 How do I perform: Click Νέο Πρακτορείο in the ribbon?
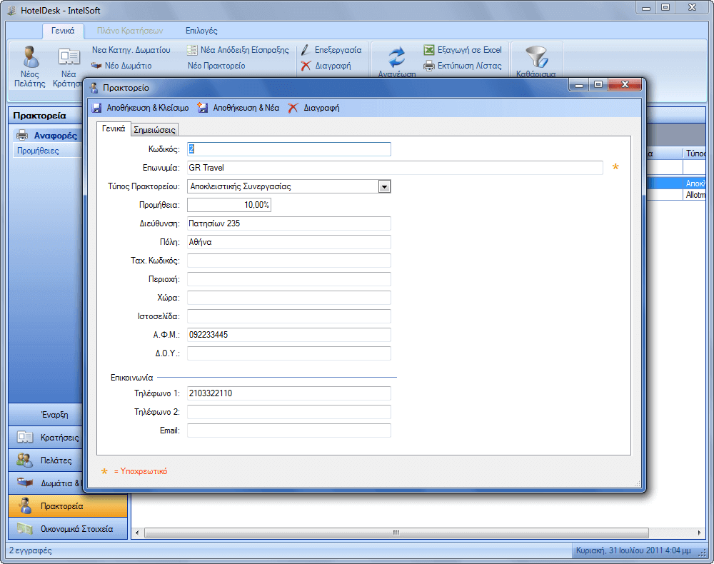[216, 66]
